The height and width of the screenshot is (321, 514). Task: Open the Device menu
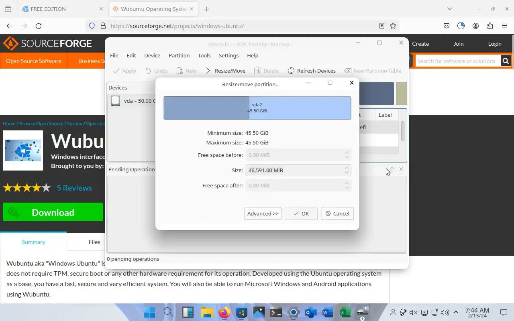point(152,55)
